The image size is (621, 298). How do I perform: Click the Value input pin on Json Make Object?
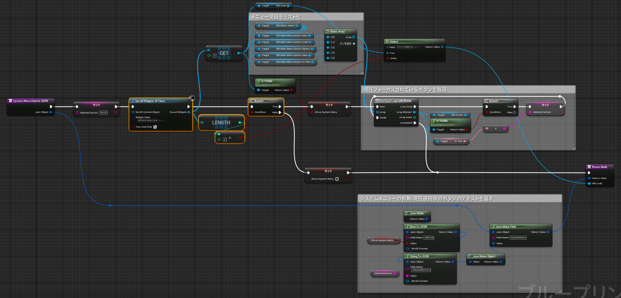470,262
